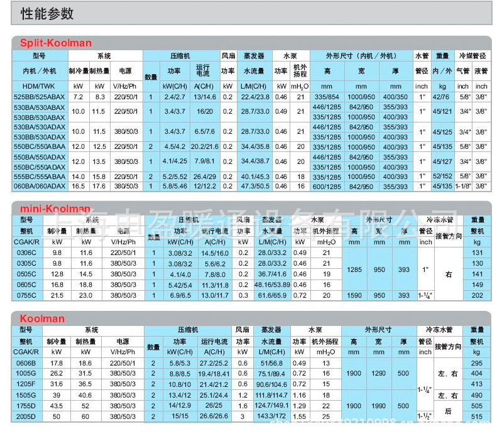Select the 515 weight value cell
Image resolution: width=502 pixels, height=439 pixels.
pyautogui.click(x=476, y=416)
